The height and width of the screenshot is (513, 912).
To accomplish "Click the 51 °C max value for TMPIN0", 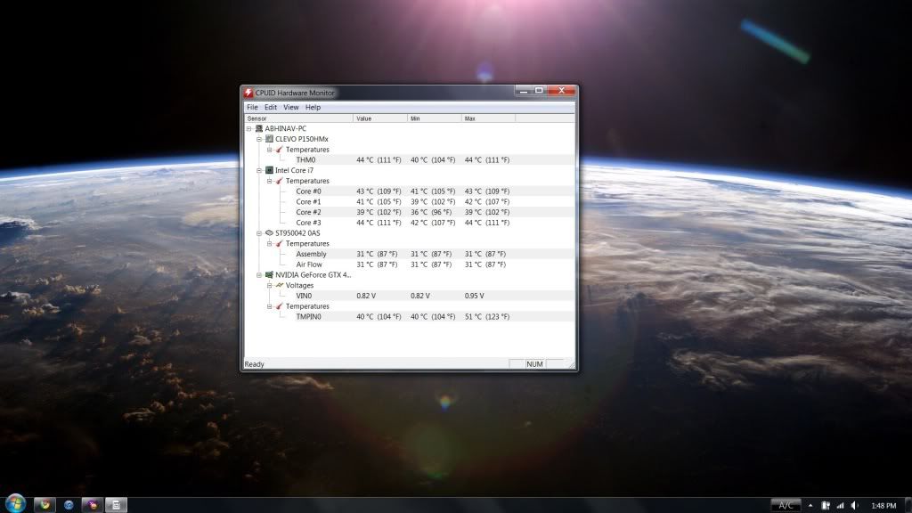I will coord(487,317).
